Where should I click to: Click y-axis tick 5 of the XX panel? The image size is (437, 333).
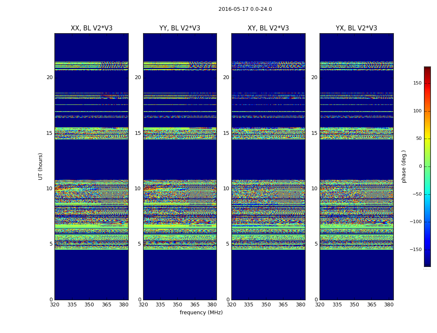[x=51, y=244]
